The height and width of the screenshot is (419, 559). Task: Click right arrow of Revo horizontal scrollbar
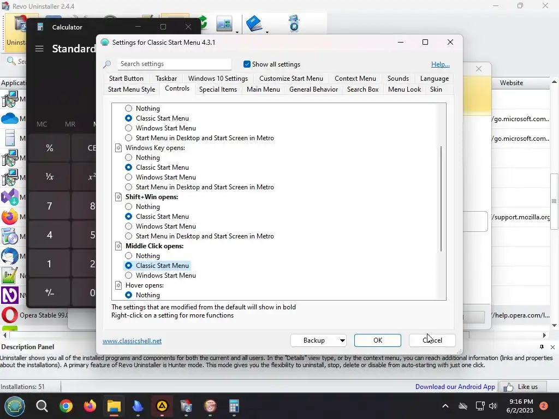pos(544,336)
